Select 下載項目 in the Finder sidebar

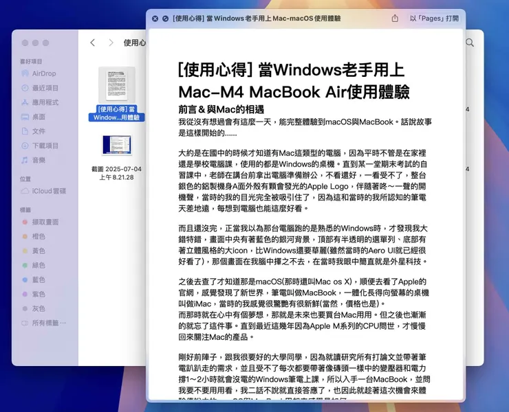point(45,146)
